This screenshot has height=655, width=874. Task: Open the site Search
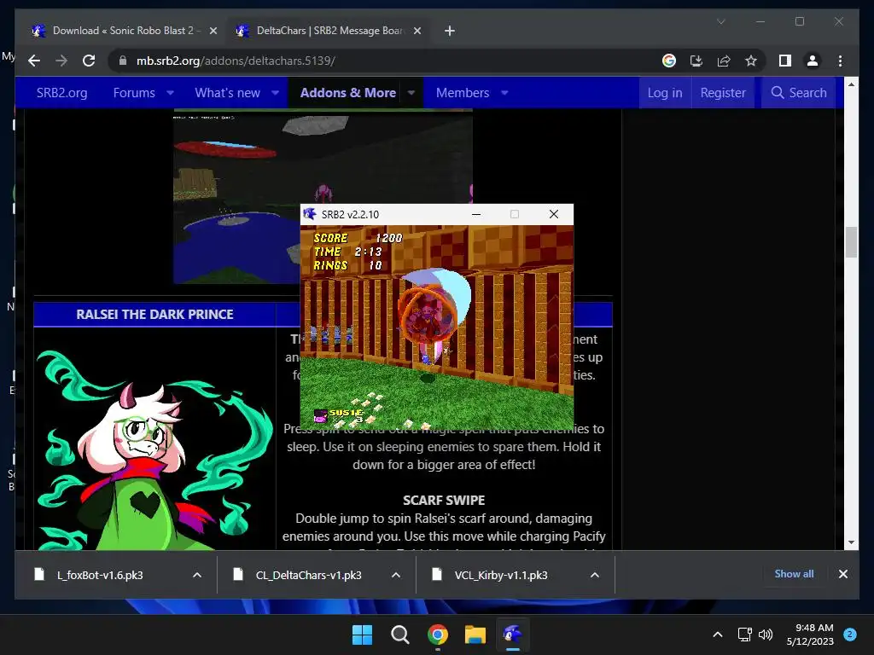799,92
